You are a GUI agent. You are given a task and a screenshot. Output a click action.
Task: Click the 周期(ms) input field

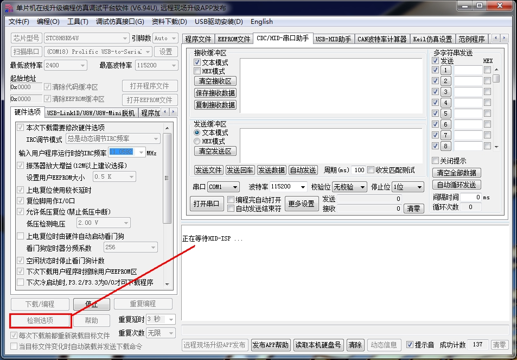click(358, 170)
